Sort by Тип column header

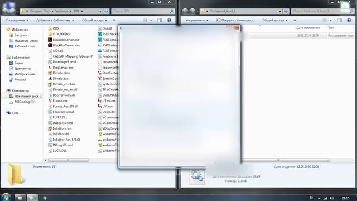tap(331, 28)
